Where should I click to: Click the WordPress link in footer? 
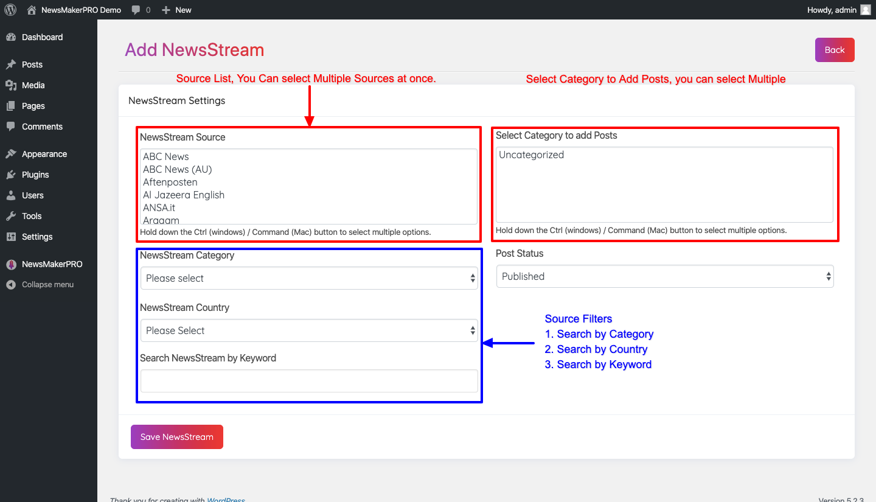226,500
